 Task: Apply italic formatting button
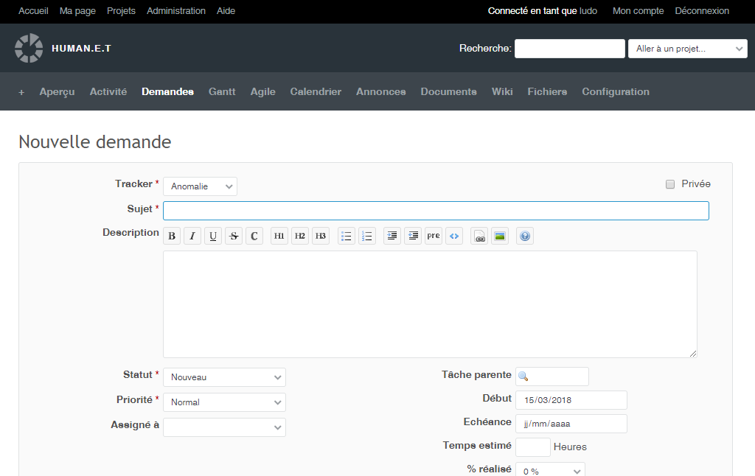point(192,236)
